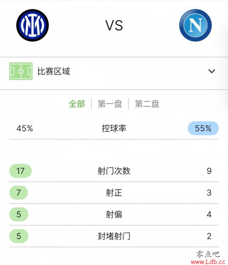Screen dimensions: 228x265
Task: Click the 封堵射门 stat label
Action: pyautogui.click(x=114, y=236)
